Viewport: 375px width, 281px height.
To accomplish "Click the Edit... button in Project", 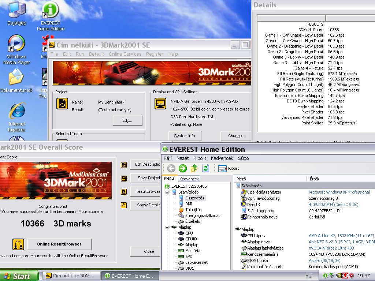I will click(127, 120).
